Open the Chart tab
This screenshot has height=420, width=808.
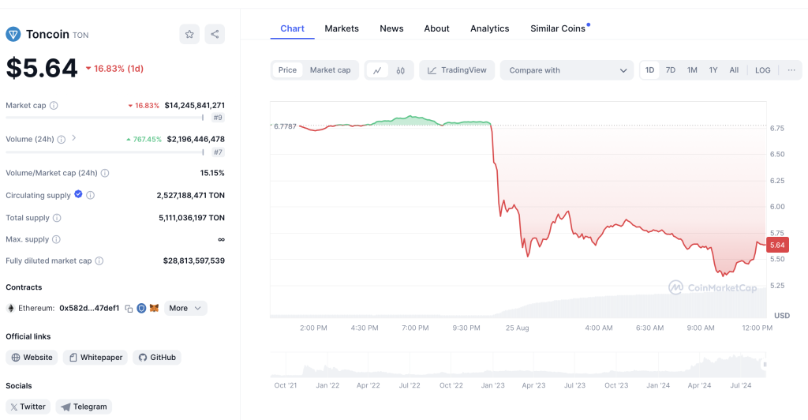click(x=292, y=28)
